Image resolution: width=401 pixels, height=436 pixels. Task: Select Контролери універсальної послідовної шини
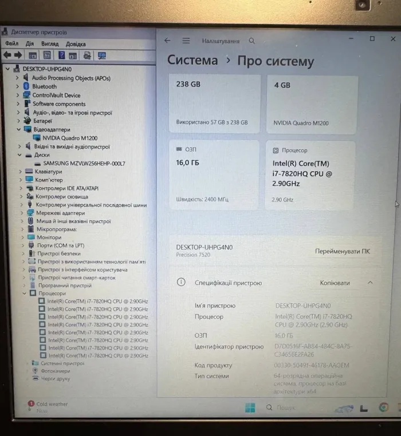tap(91, 205)
